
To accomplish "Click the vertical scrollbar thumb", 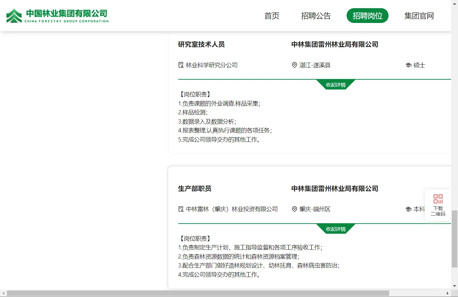I will (x=455, y=239).
